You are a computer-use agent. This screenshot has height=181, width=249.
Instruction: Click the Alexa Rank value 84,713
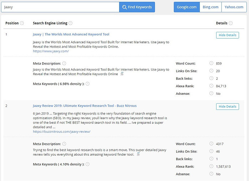coord(221,86)
